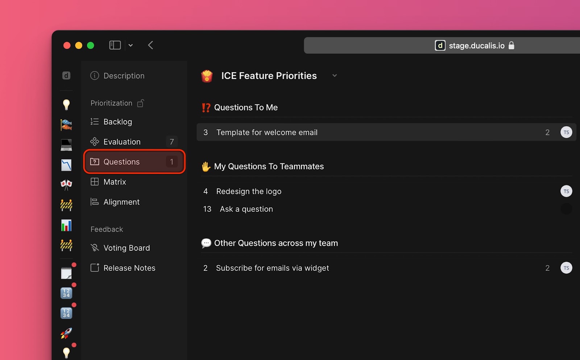Screen dimensions: 580x360
Task: Open the sidebar options chevron dropdown
Action: tap(130, 45)
